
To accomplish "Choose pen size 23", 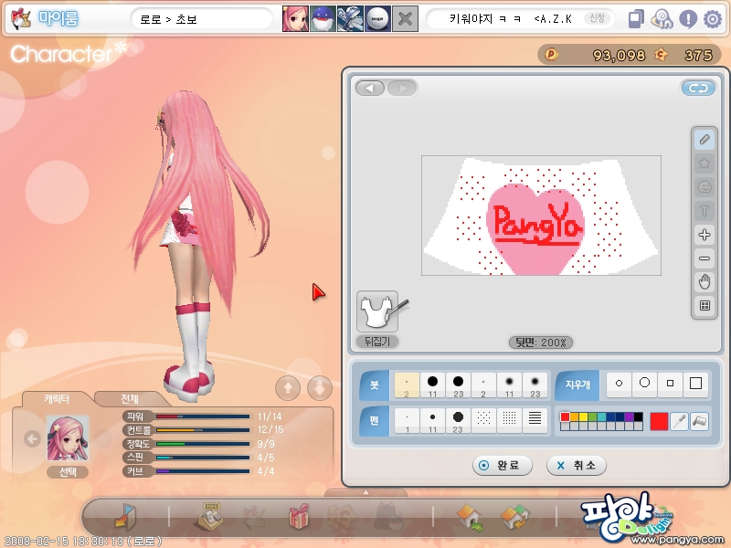I will tap(458, 421).
